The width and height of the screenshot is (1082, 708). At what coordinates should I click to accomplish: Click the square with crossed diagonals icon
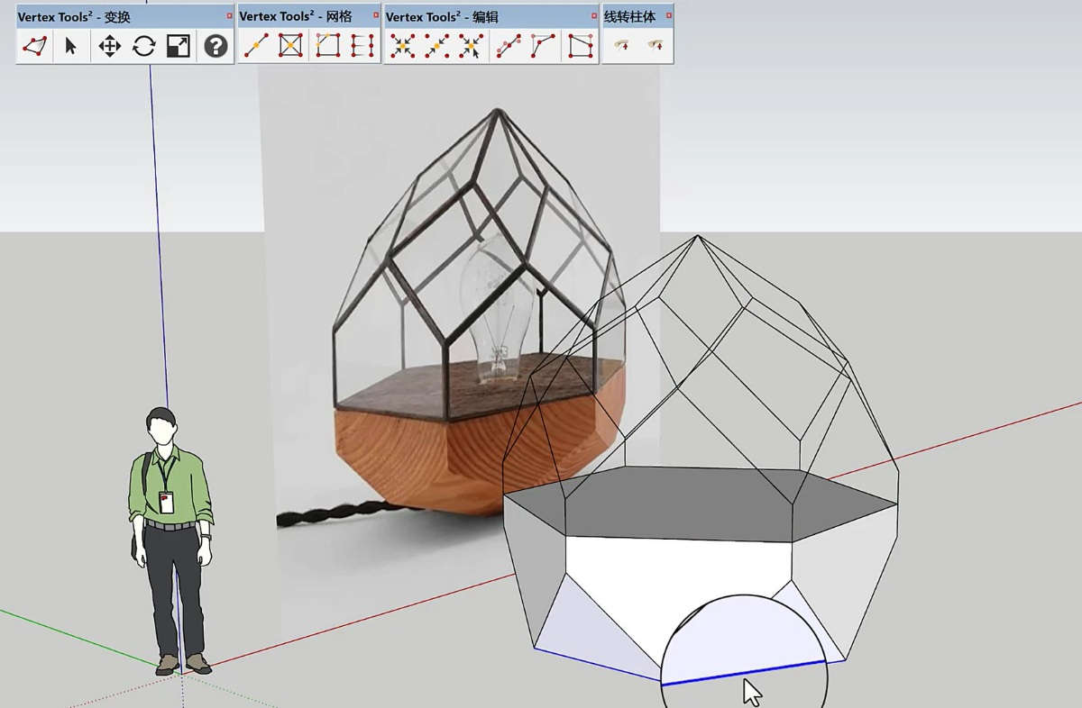tap(290, 46)
